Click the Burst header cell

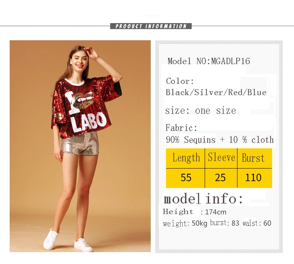click(x=255, y=158)
